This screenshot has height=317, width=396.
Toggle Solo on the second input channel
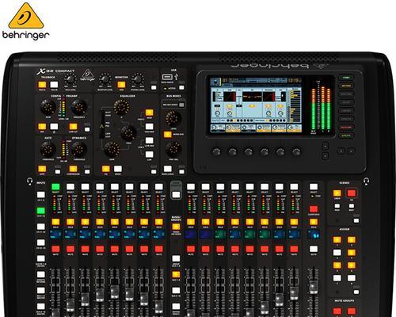click(70, 222)
